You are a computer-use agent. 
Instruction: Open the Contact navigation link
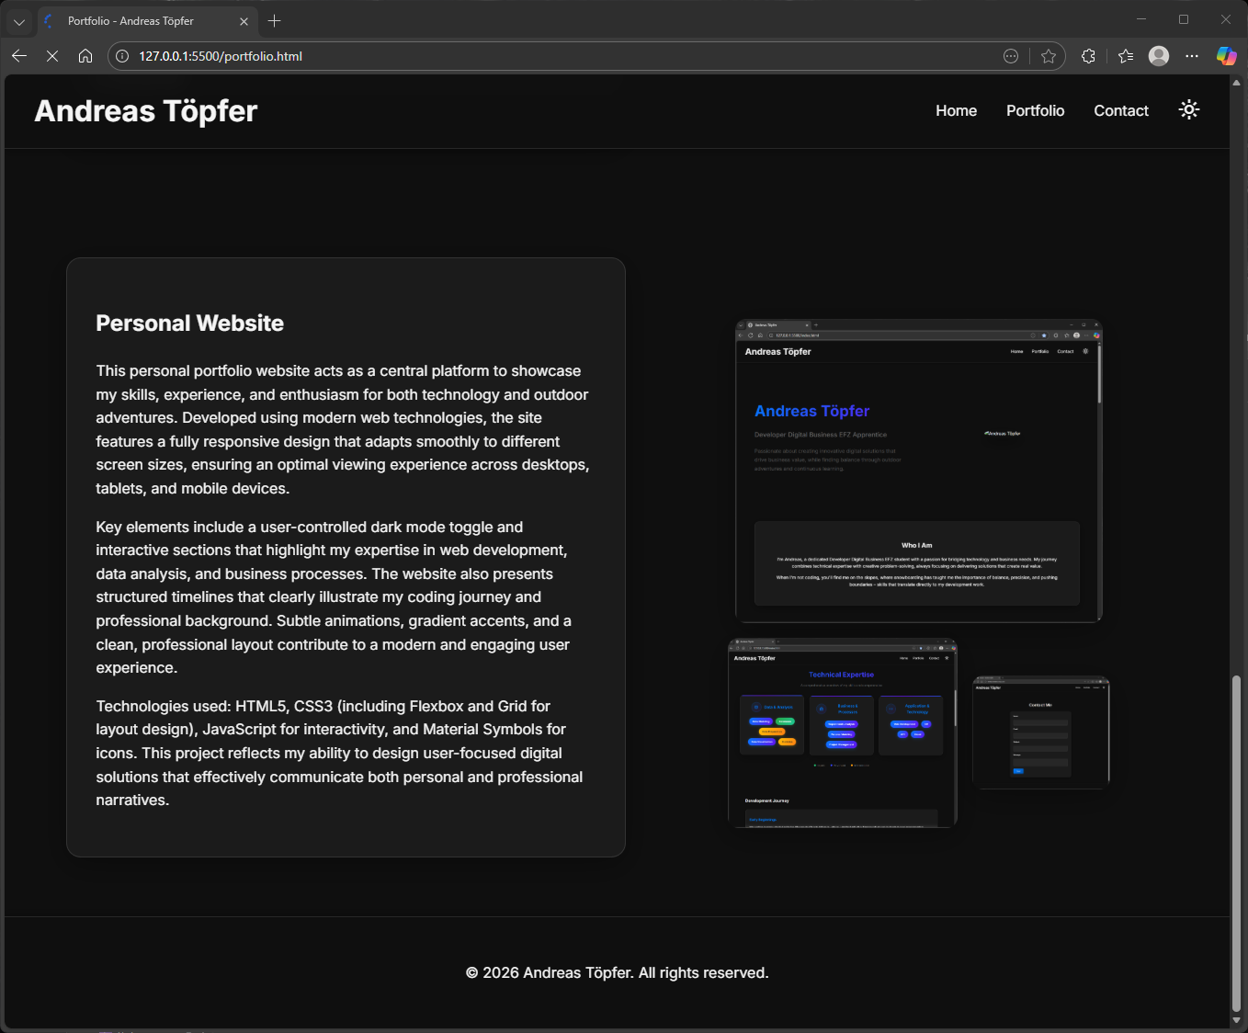click(1121, 110)
